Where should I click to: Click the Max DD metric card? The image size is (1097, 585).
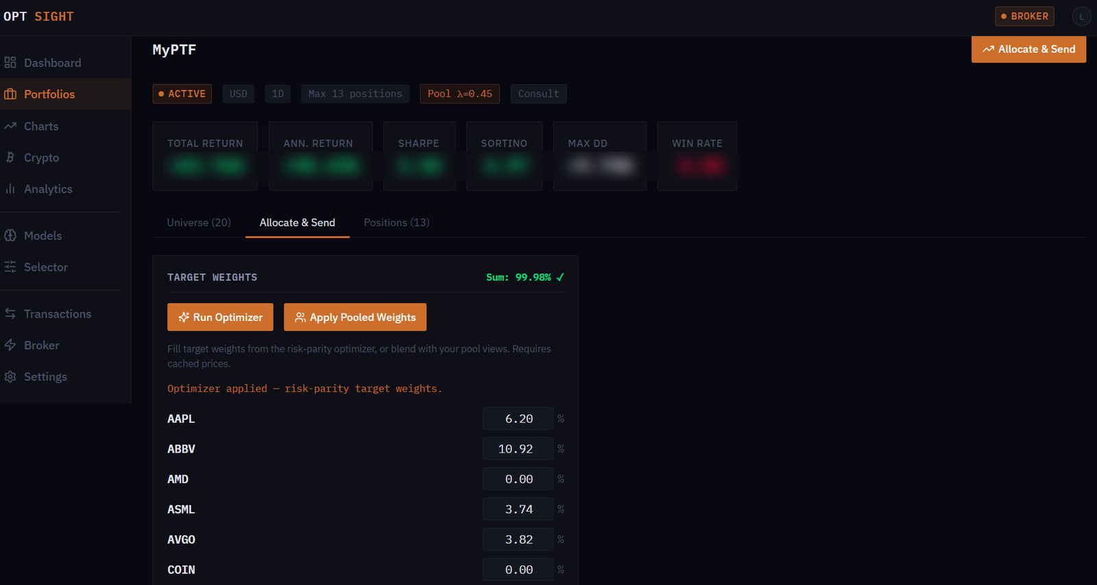point(599,156)
